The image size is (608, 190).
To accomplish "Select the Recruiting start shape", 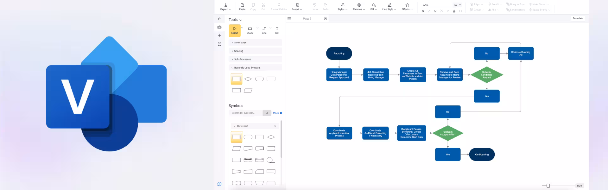I will (x=339, y=53).
